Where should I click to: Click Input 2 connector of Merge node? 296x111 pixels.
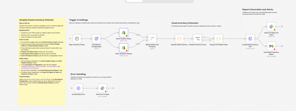tap(148, 40)
